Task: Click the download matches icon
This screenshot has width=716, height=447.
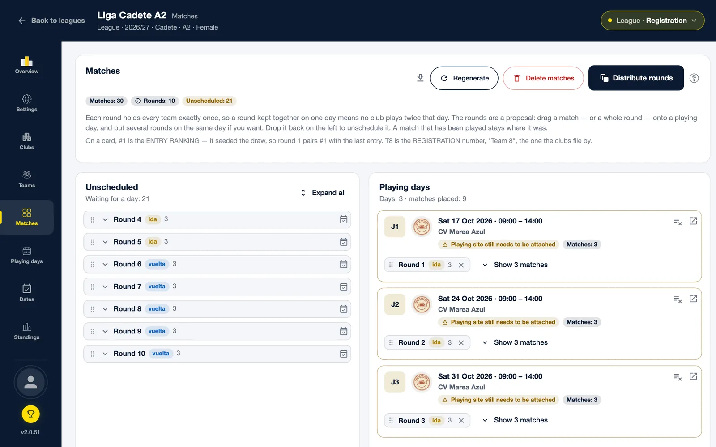Action: coord(420,78)
